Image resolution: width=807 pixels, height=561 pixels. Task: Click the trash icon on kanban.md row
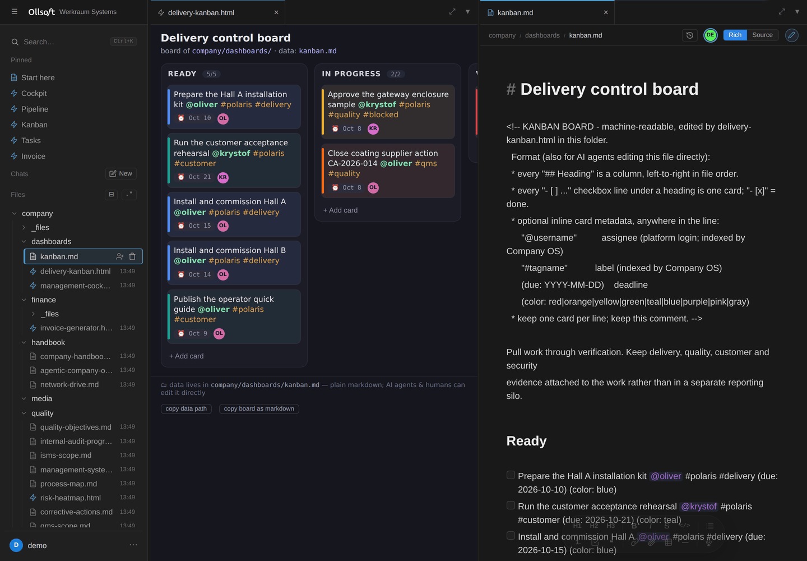132,256
